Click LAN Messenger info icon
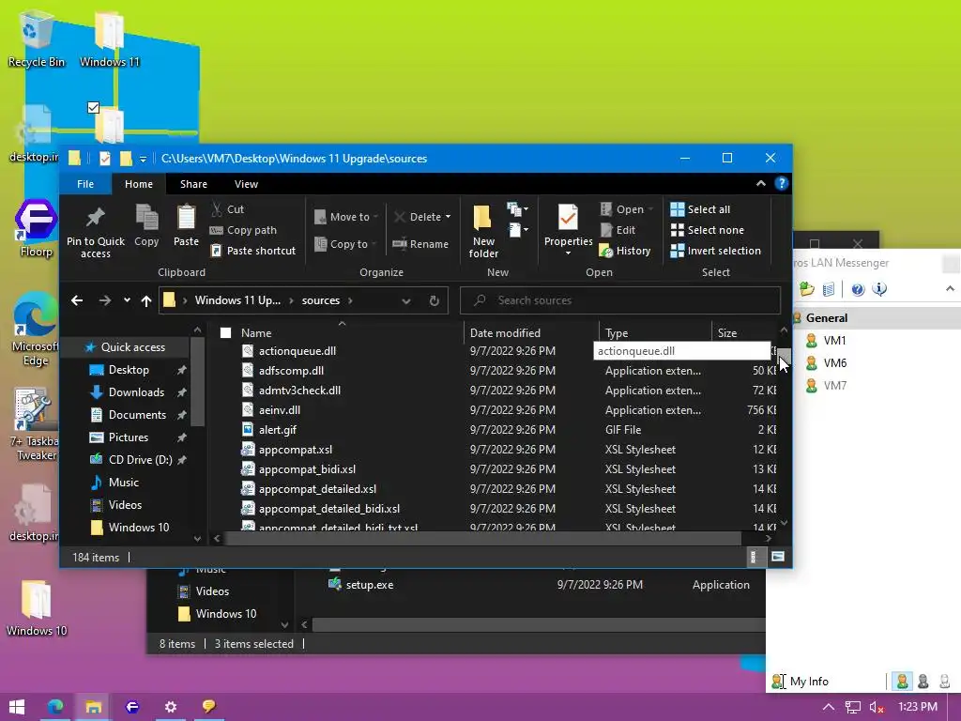 [x=879, y=289]
